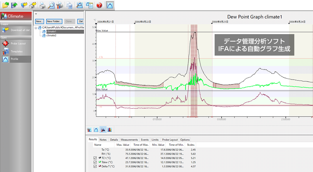Click the copy documents toolbar icon

click(69, 5)
